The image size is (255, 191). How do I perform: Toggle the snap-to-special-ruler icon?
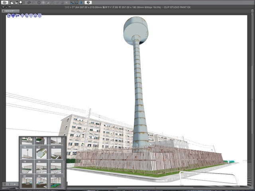click(76, 3)
